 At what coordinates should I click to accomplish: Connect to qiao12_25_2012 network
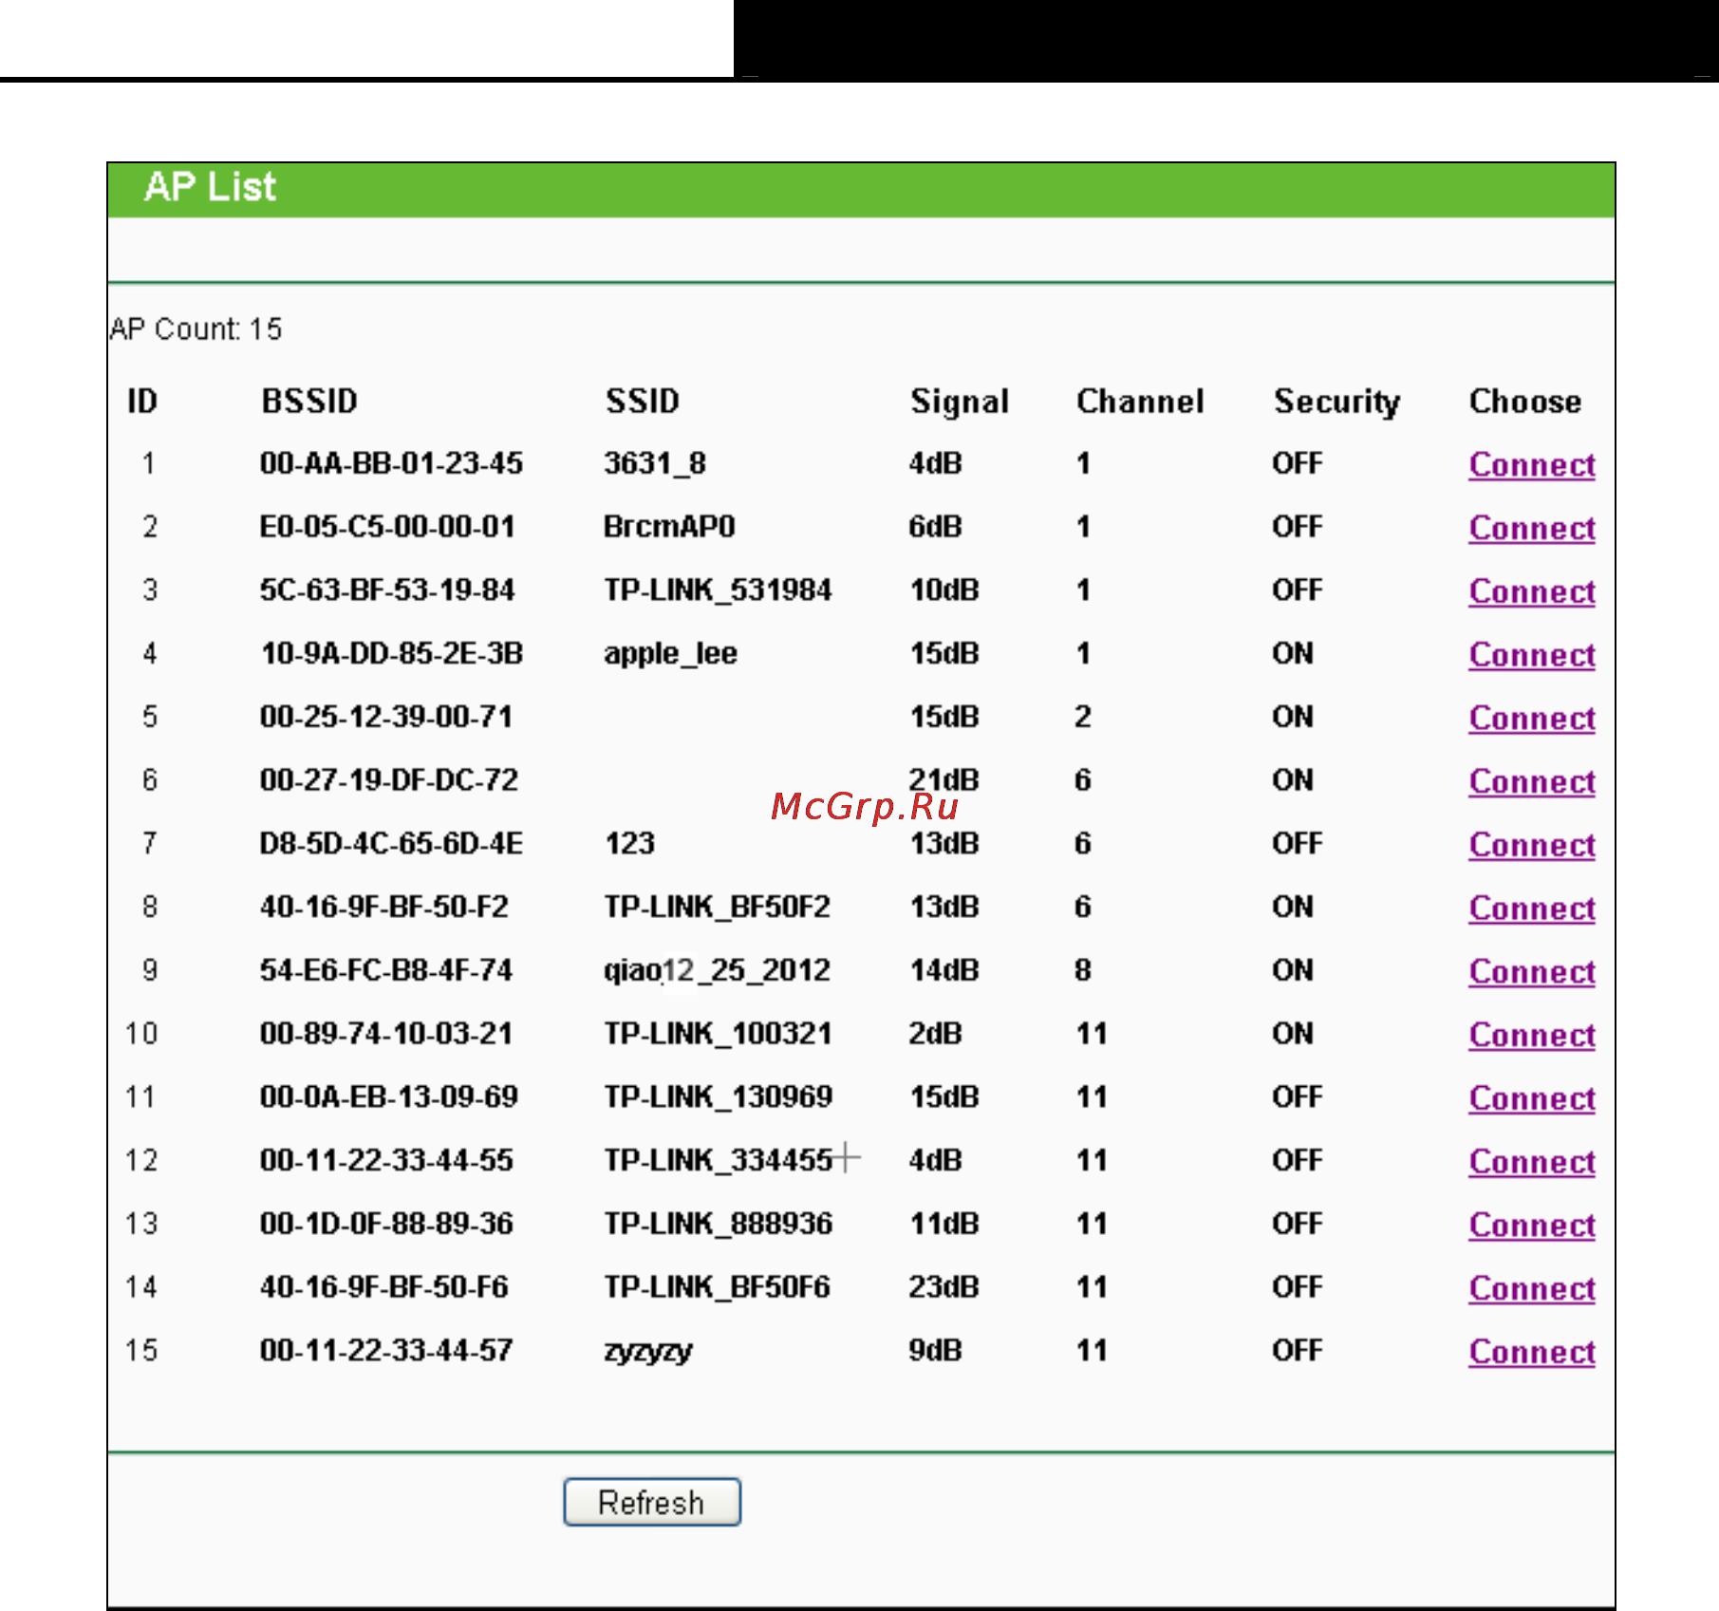coord(1532,972)
